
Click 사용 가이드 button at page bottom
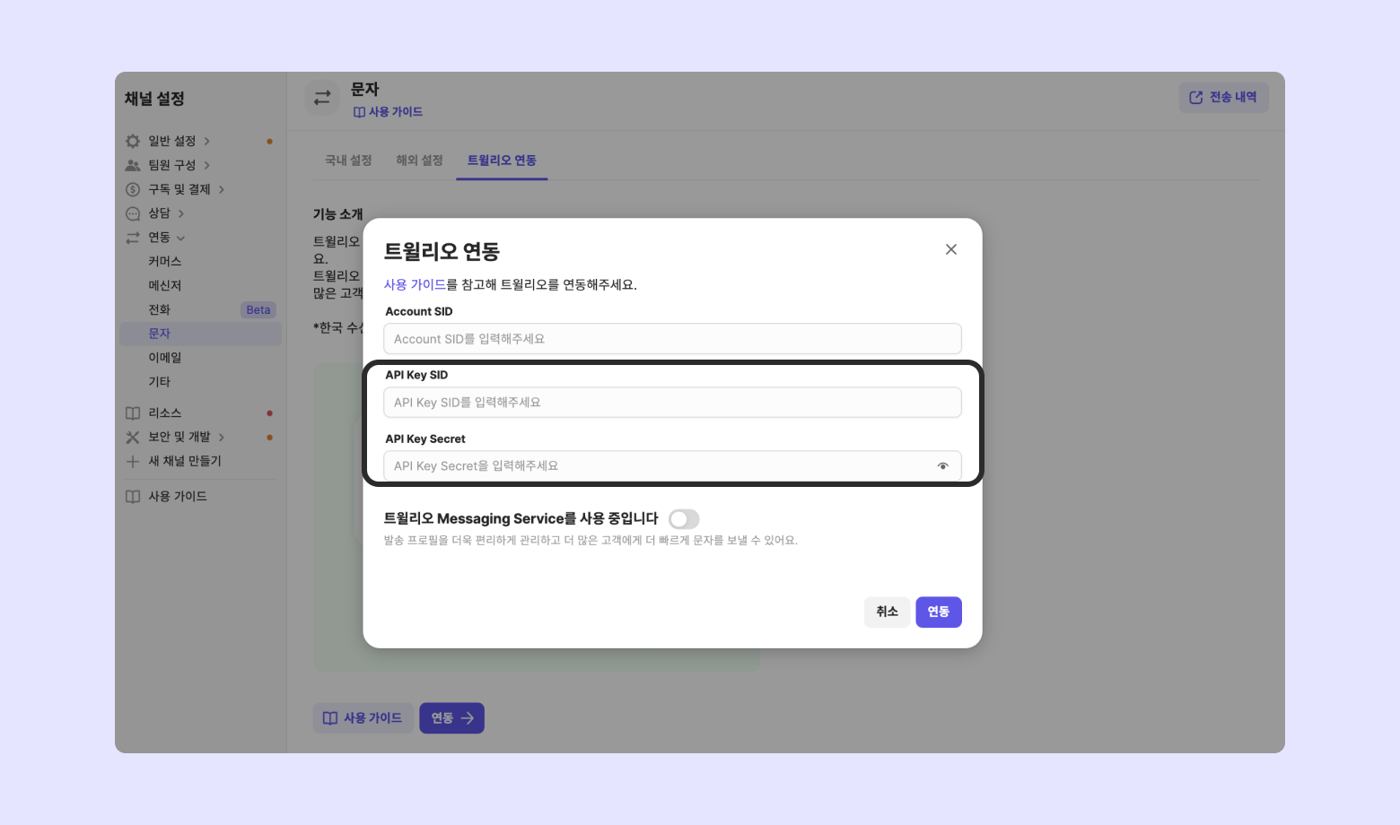coord(363,718)
